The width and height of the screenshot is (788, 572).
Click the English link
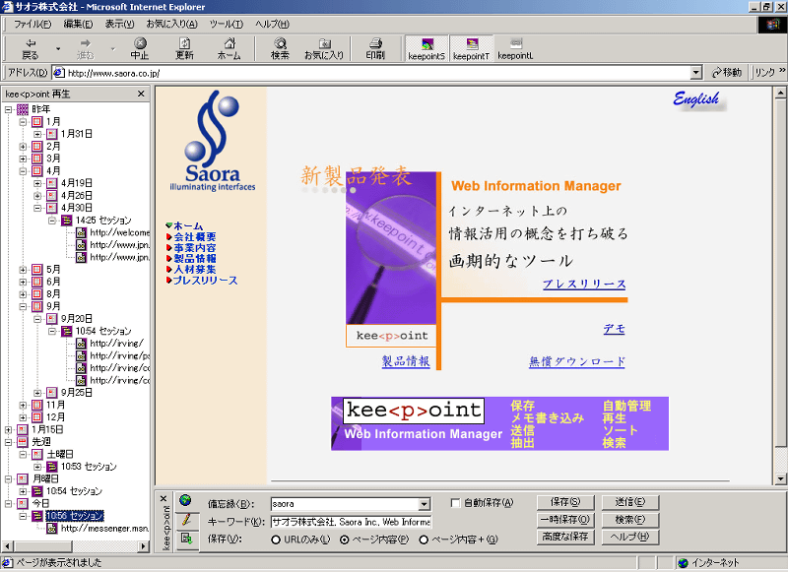click(696, 99)
